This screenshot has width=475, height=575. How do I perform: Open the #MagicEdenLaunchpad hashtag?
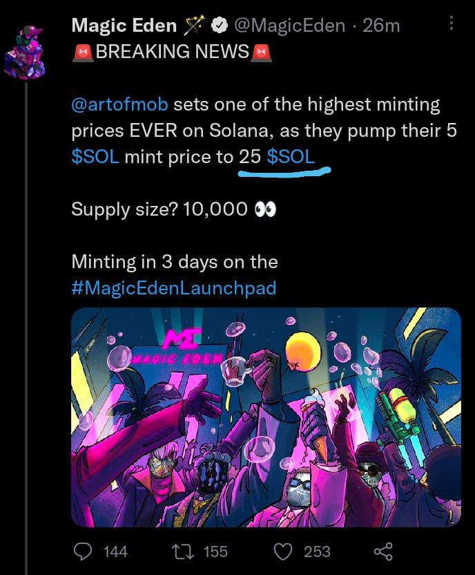pos(174,288)
